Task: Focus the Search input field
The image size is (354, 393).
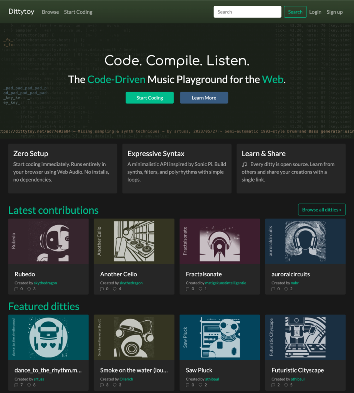Action: pyautogui.click(x=247, y=12)
